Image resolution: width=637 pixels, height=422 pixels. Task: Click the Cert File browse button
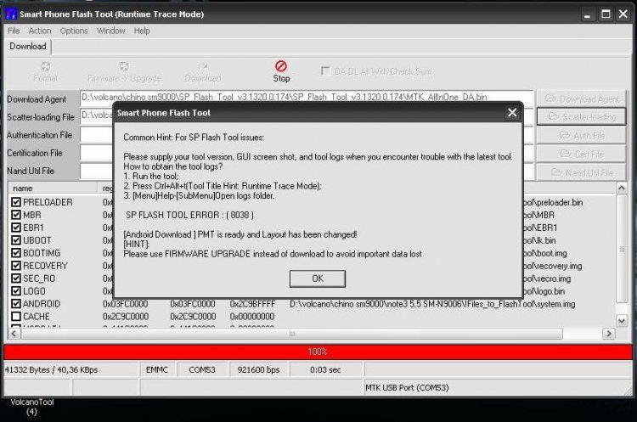point(581,154)
